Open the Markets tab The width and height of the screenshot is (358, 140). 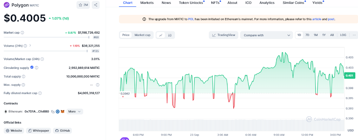(x=147, y=3)
